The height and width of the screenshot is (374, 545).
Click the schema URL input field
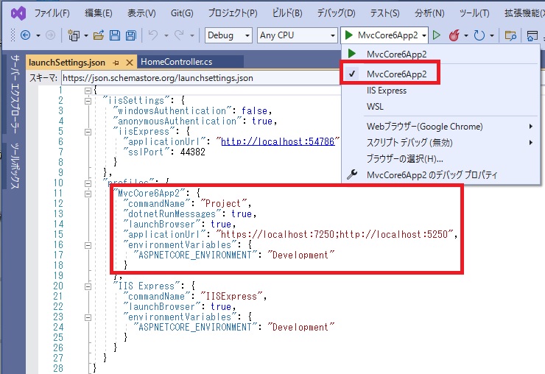tap(201, 78)
